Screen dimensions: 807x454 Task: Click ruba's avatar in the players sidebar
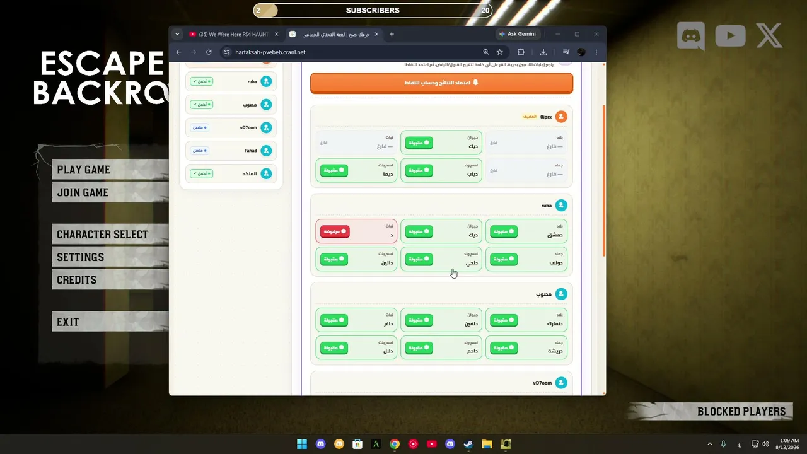click(266, 81)
